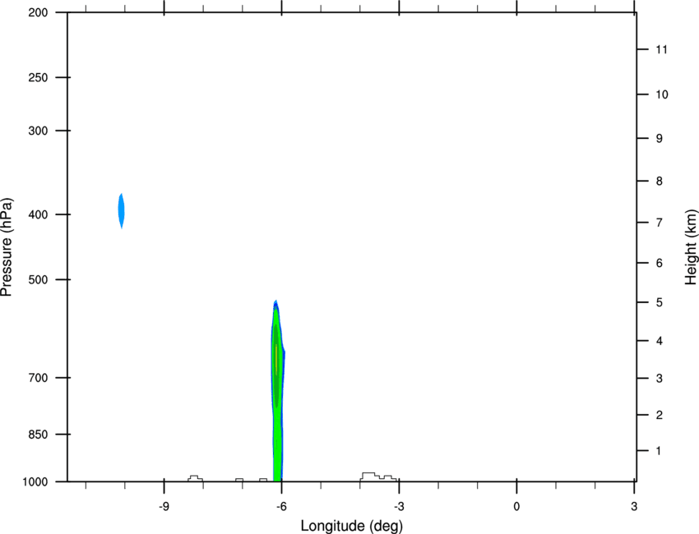This screenshot has height=534, width=699.
Task: Click the -6 longitude tick label
Action: pyautogui.click(x=281, y=507)
